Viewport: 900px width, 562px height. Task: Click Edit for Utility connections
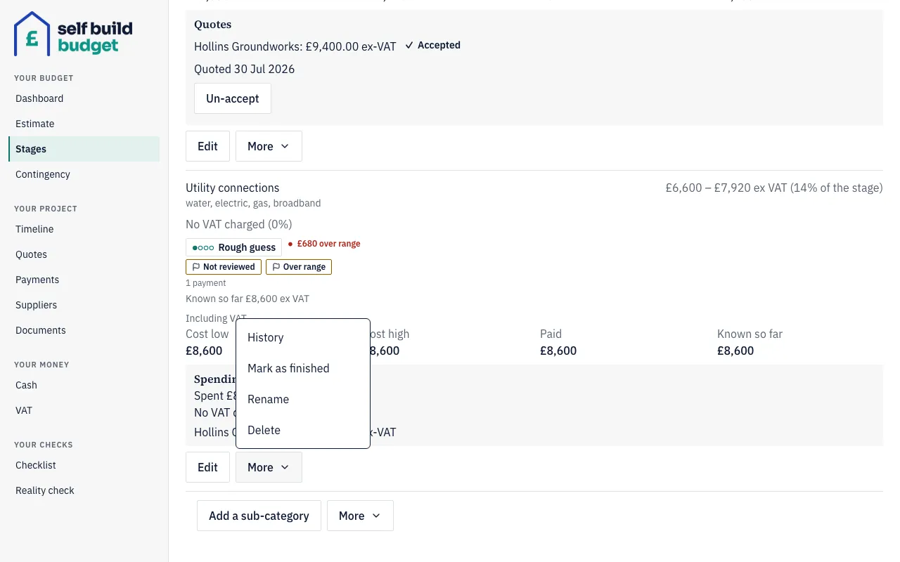point(207,467)
